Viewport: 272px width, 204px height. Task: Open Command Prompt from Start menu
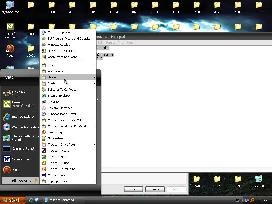tap(20, 148)
